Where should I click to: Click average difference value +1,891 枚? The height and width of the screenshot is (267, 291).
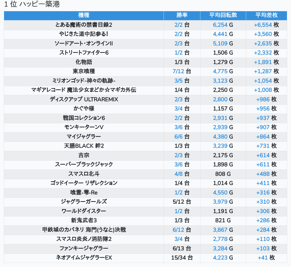266,62
